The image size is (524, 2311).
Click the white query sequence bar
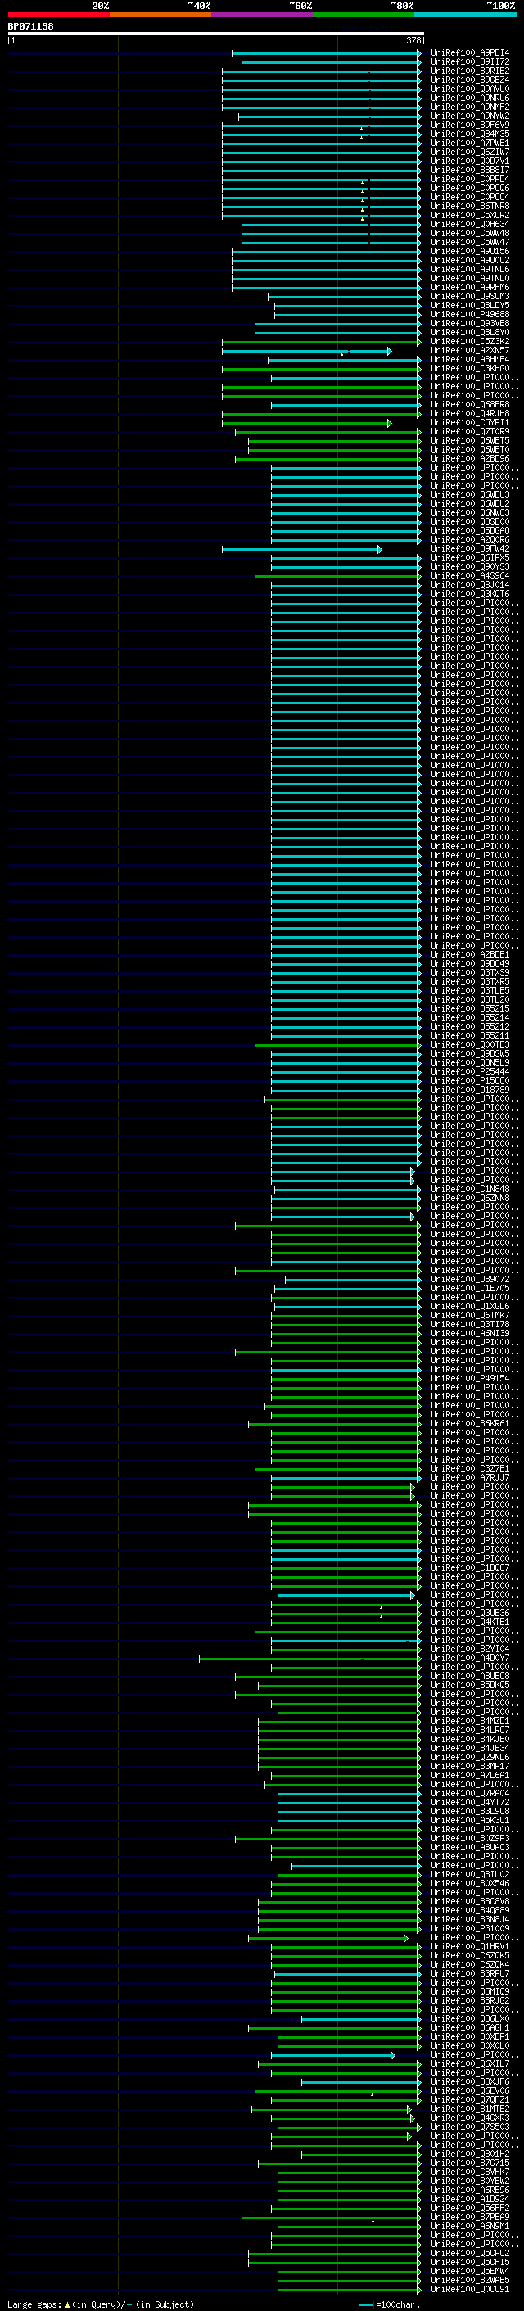point(216,34)
